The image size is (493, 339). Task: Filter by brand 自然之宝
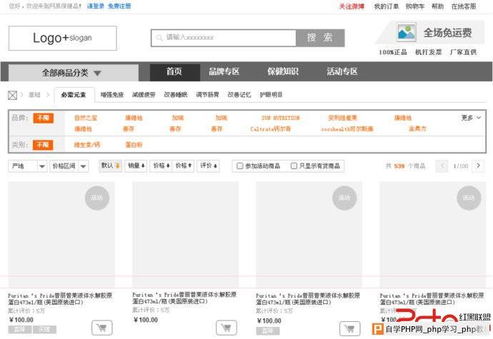(86, 118)
